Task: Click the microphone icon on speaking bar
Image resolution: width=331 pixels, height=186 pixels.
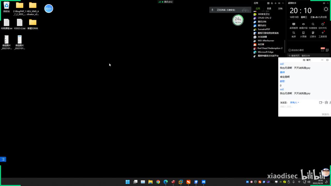Action: pyautogui.click(x=213, y=10)
